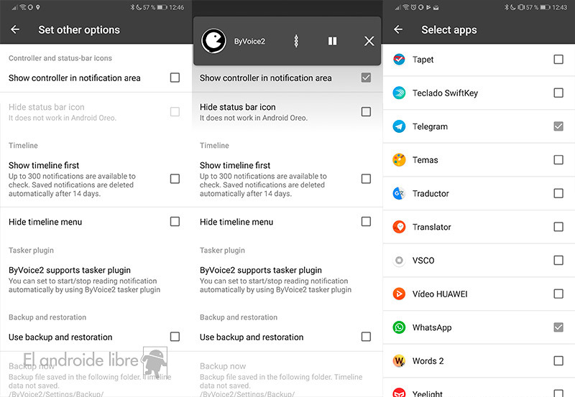Check the VSCO checkbox
The height and width of the screenshot is (397, 575).
558,261
